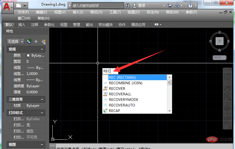Open the 登录 sign-in dropdown arrow
235x149 pixels.
164,6
